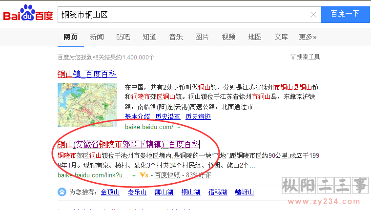The width and height of the screenshot is (371, 210).
Task: Click the V3 credibility badge icon
Action: 144,175
